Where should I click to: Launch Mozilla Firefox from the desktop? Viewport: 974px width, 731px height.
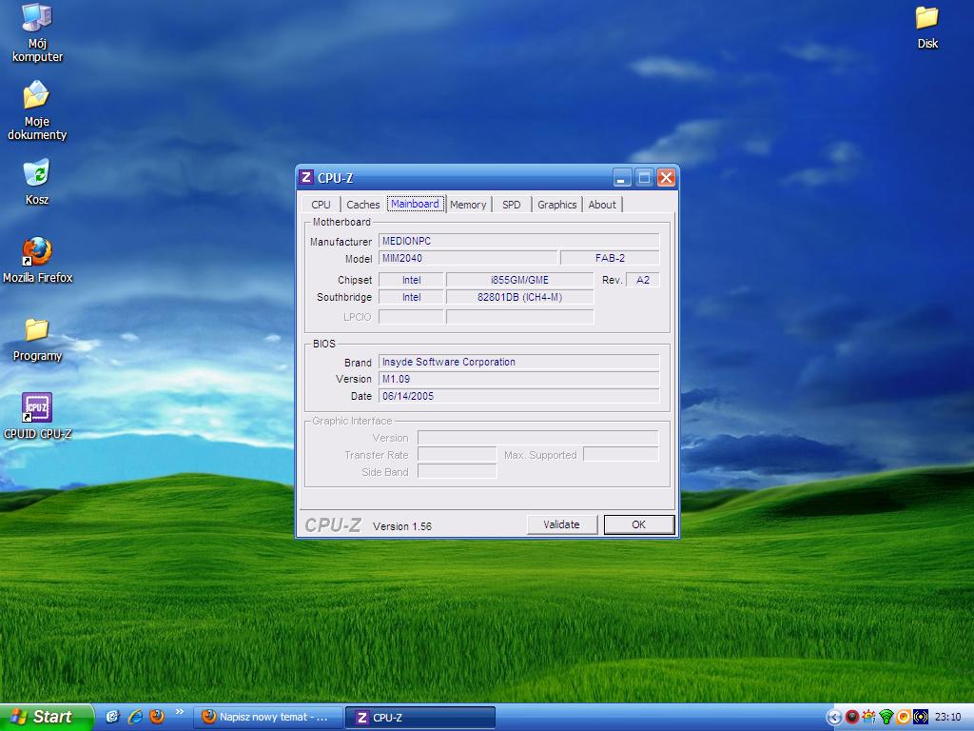pos(37,260)
